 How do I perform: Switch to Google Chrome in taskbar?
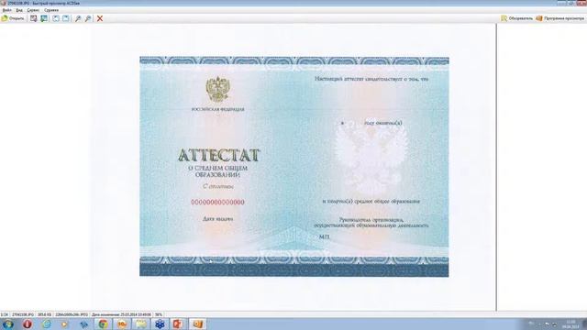[x=103, y=324]
